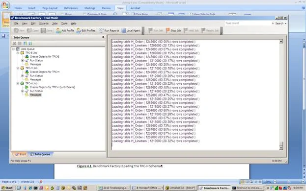Screen dimensions: 306x191
Task: Open the Word Page Layout ribbon tab
Action: click(50, 8)
